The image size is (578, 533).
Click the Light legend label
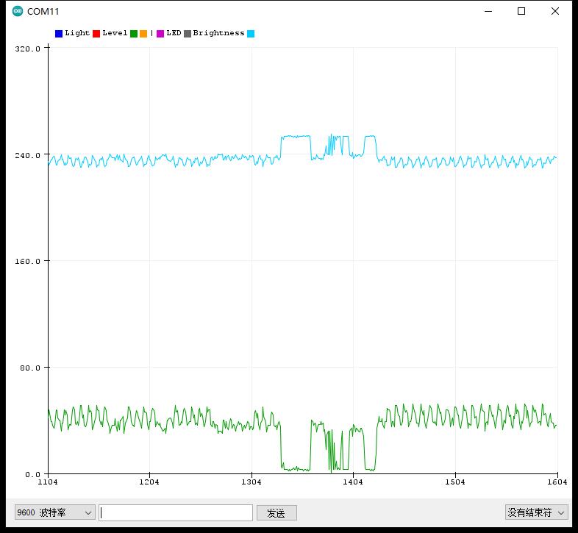pyautogui.click(x=77, y=33)
